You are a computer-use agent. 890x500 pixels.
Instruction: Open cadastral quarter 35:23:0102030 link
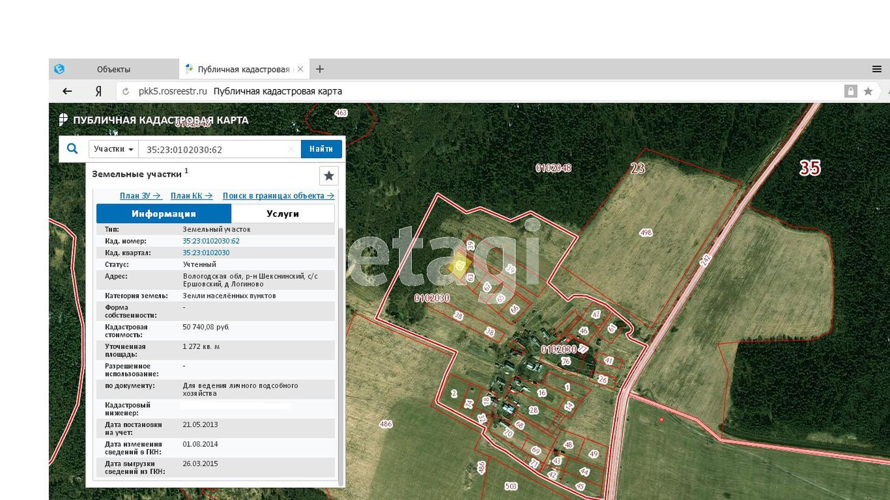[206, 253]
